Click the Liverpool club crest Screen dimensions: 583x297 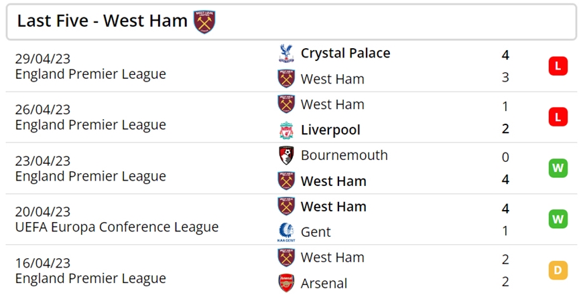(x=286, y=130)
